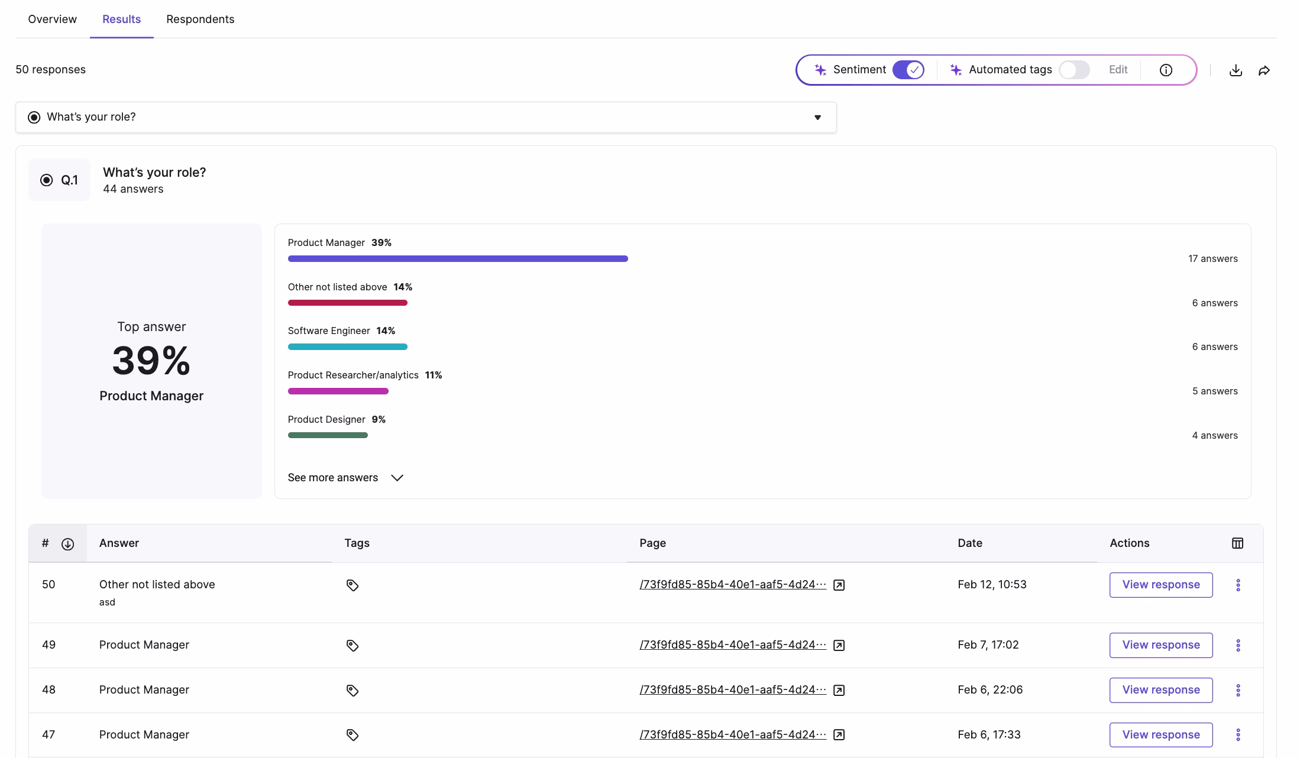Click the Edit label next to Automated tags
1300x758 pixels.
(1118, 70)
